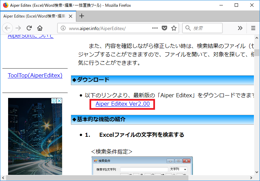Screen dimensions: 260x181
Task: Maximize the Firefox window
Action: pyautogui.click(x=236, y=5)
